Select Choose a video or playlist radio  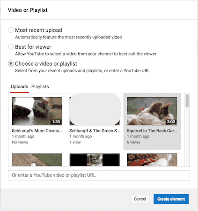click(11, 63)
